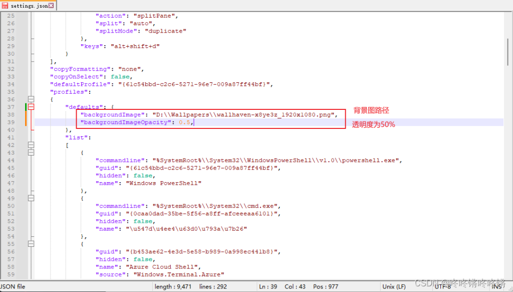
Task: Click the Ln : 39 position indicator
Action: coord(269,286)
